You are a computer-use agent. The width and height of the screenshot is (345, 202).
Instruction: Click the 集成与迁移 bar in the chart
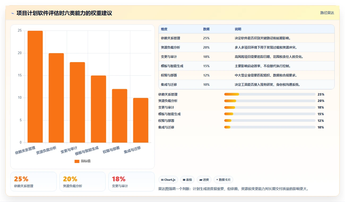click(141, 120)
